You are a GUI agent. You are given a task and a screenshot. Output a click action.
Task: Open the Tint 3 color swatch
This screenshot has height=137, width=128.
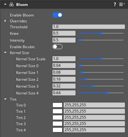pyautogui.click(x=57, y=124)
